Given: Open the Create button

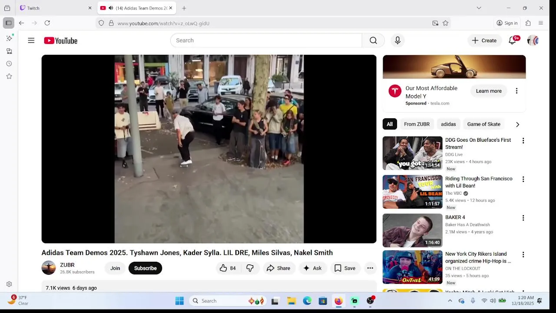Looking at the screenshot, I should click(484, 40).
